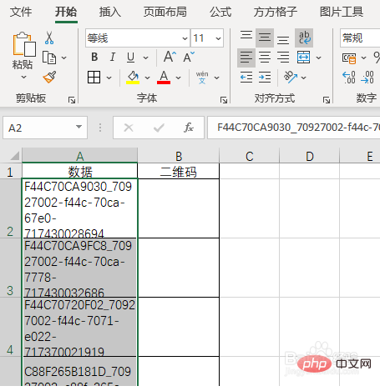Image resolution: width=380 pixels, height=391 pixels.
Task: Decrease indent icon
Action: point(246,77)
